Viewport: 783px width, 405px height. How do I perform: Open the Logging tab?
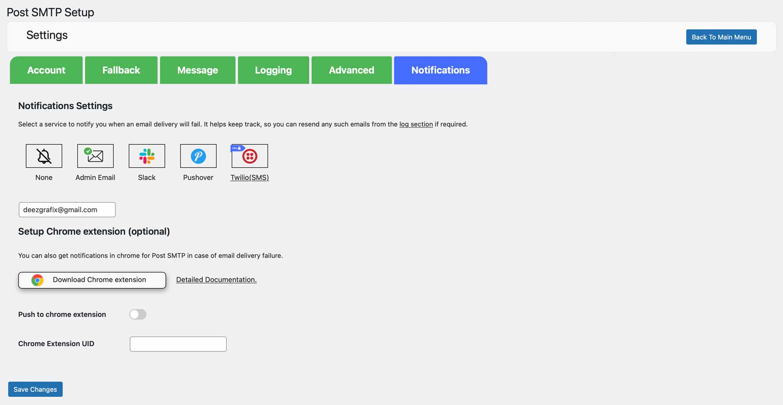click(x=273, y=70)
